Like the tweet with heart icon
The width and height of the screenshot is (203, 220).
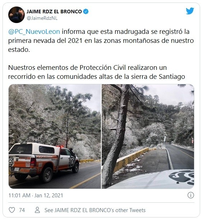12,210
